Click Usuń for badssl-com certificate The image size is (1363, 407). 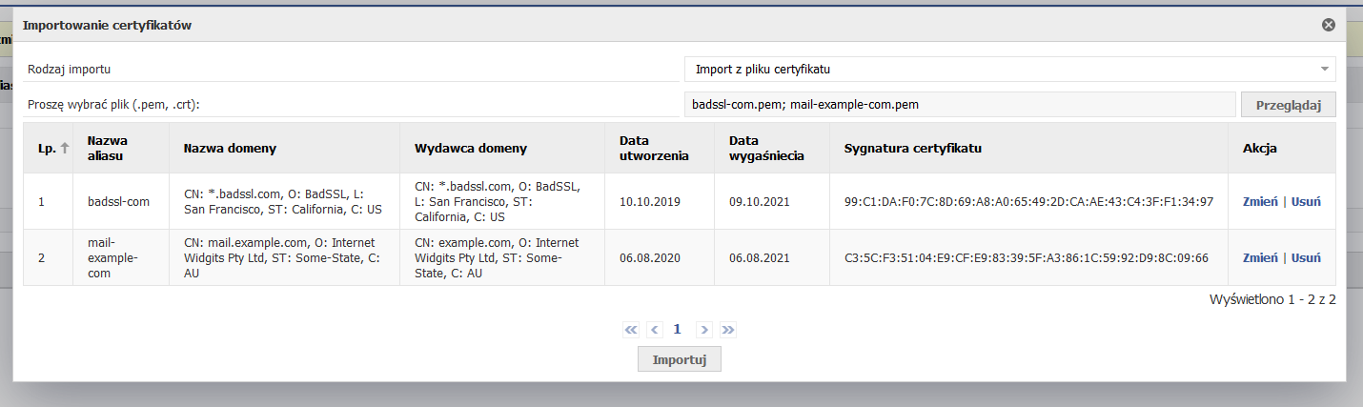[x=1306, y=201]
